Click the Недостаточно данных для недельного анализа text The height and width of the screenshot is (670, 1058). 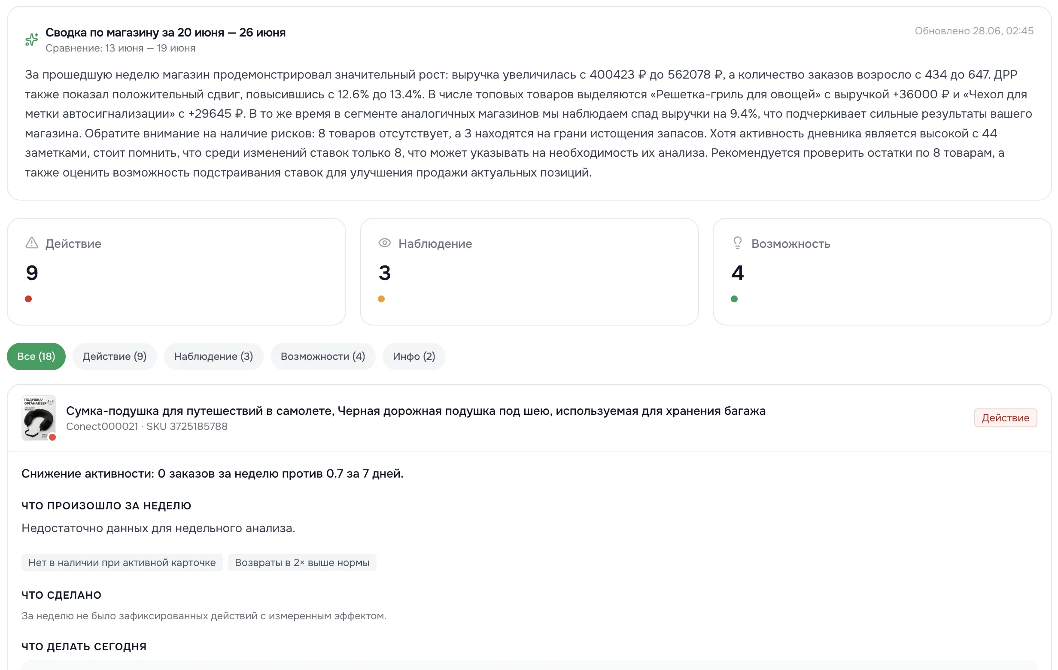pyautogui.click(x=158, y=528)
